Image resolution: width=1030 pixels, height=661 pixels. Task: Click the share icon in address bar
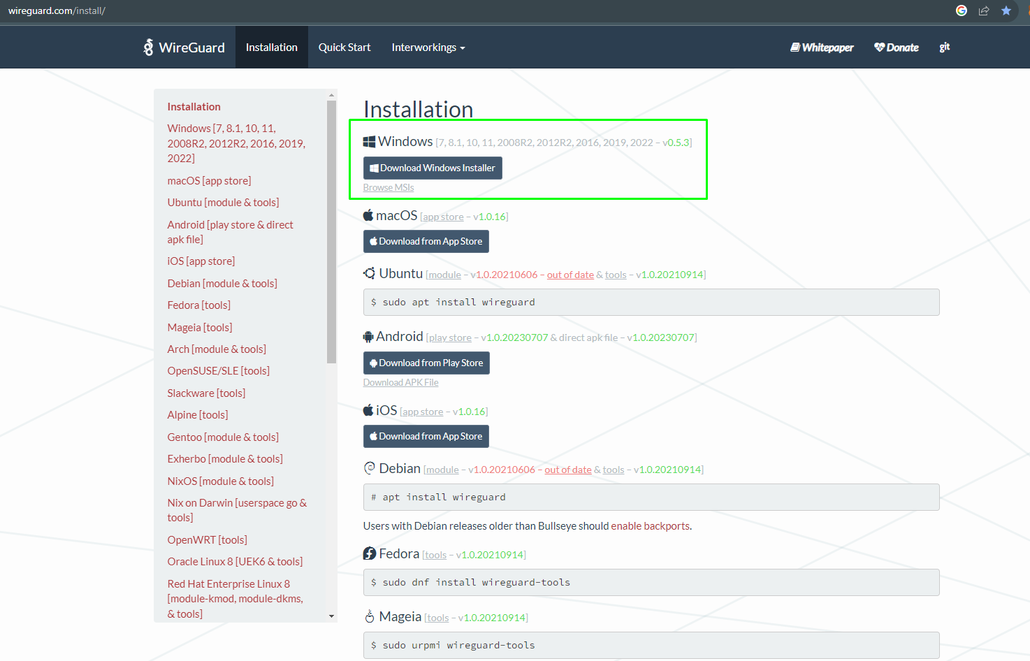coord(984,10)
